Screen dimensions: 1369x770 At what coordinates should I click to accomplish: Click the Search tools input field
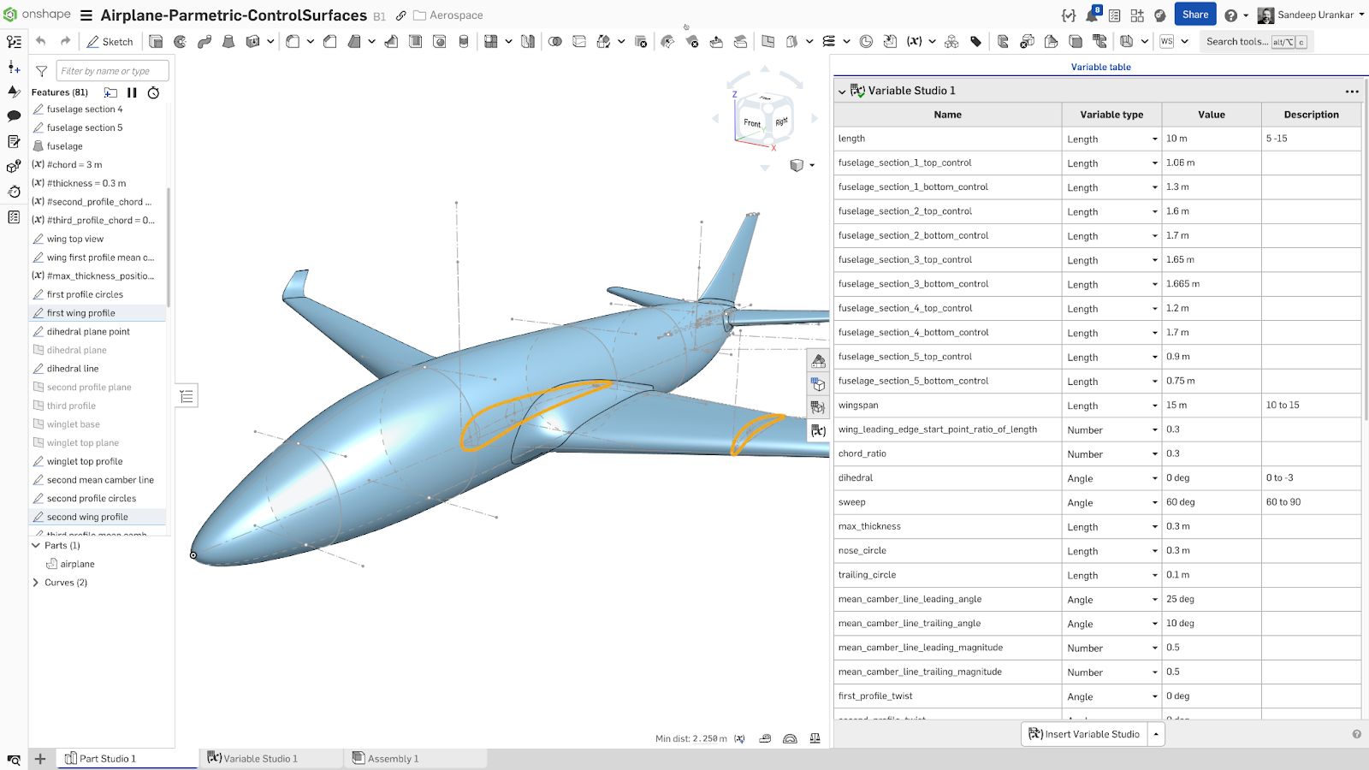pos(1241,41)
